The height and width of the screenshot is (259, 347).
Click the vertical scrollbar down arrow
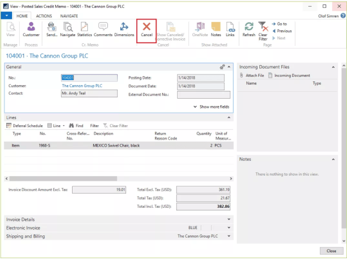(344, 241)
